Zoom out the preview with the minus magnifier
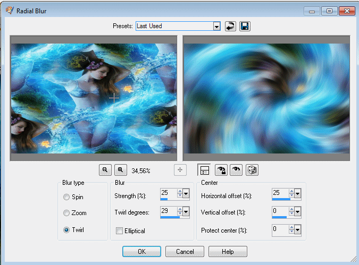 point(105,170)
